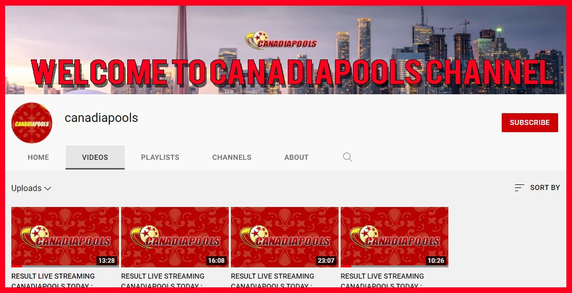
Task: Play the video thumbnail with 13:28 duration
Action: (x=65, y=237)
